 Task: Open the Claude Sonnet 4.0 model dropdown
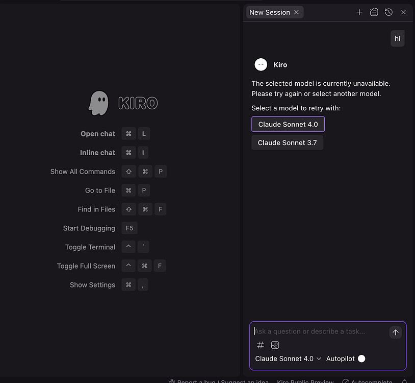tap(288, 358)
